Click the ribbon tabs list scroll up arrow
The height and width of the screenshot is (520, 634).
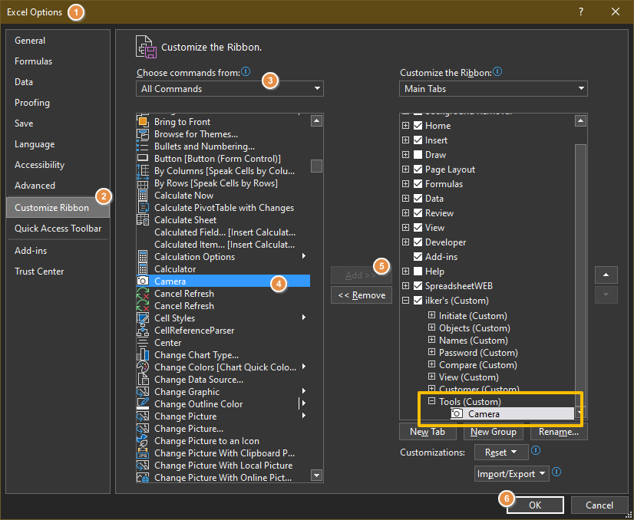(x=580, y=120)
